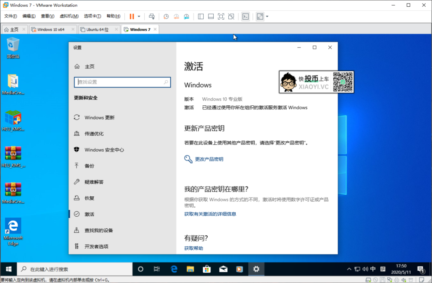Revert the virtual machine to its snapshot
Viewport: 432px width, 283px height.
(176, 16)
